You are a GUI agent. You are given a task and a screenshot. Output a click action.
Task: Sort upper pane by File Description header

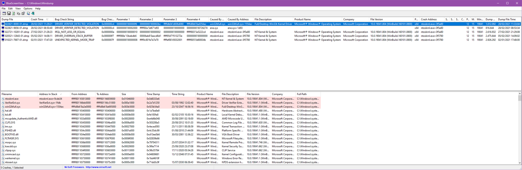273,19
